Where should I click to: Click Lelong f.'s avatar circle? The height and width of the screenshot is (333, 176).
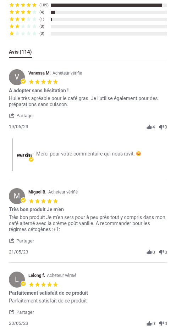click(x=17, y=279)
